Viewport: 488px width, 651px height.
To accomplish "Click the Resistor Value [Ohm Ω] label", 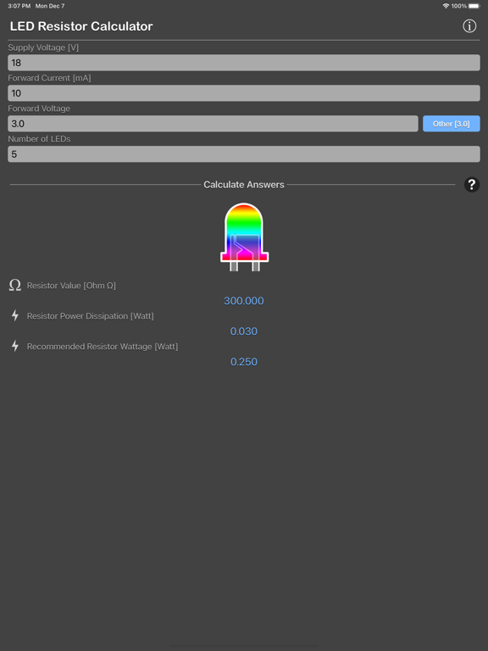I will coord(71,286).
